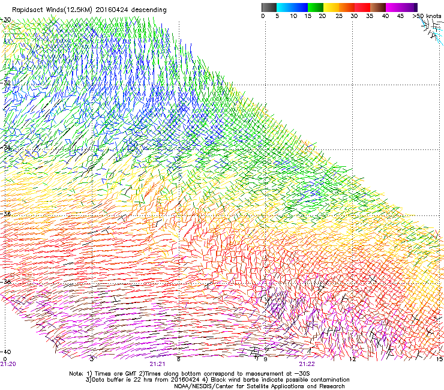Click the '21:22' time label
This screenshot has height=390, width=444.
pyautogui.click(x=307, y=364)
